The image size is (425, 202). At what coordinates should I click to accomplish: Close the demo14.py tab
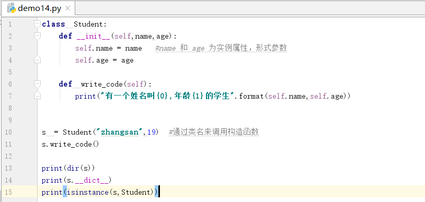[68, 8]
